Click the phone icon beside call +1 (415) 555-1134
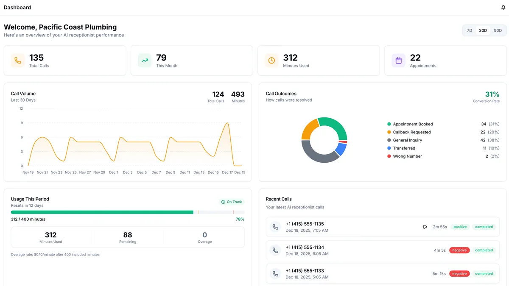 tap(276, 250)
